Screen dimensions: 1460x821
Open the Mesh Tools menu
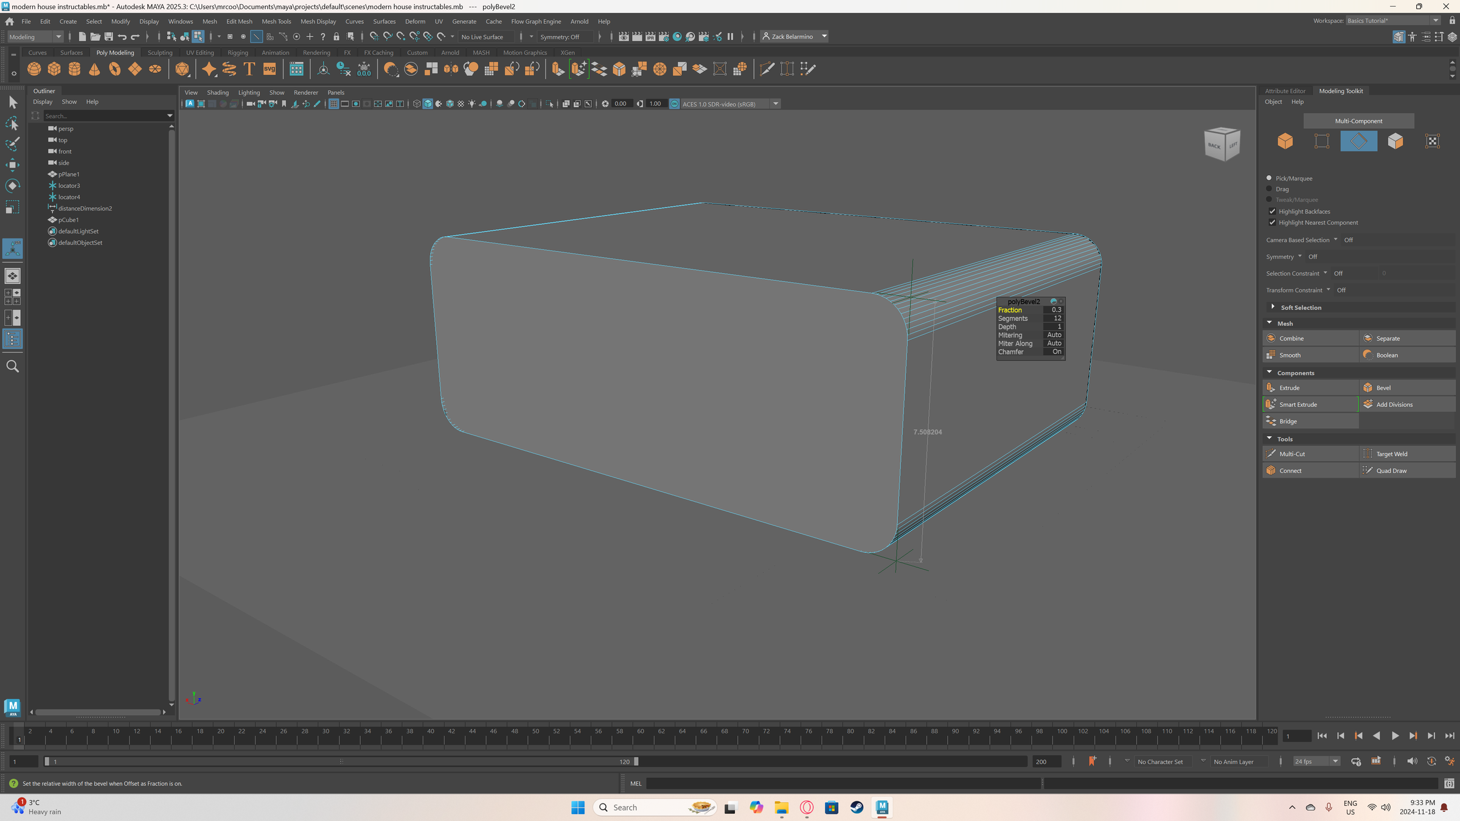point(276,21)
